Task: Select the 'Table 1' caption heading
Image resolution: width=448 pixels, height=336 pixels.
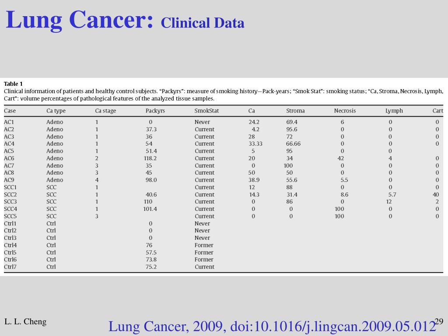Action: point(13,84)
